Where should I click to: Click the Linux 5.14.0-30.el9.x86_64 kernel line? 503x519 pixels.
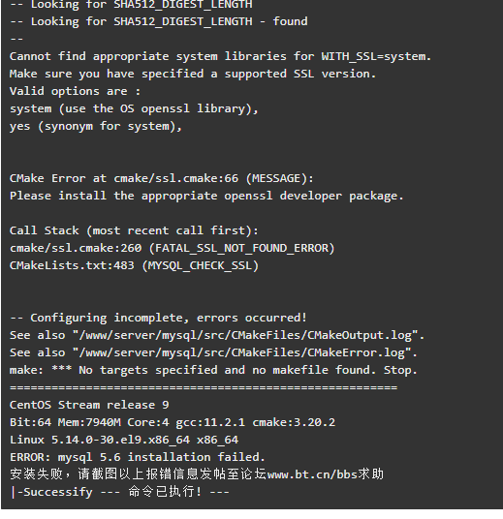[x=124, y=440]
